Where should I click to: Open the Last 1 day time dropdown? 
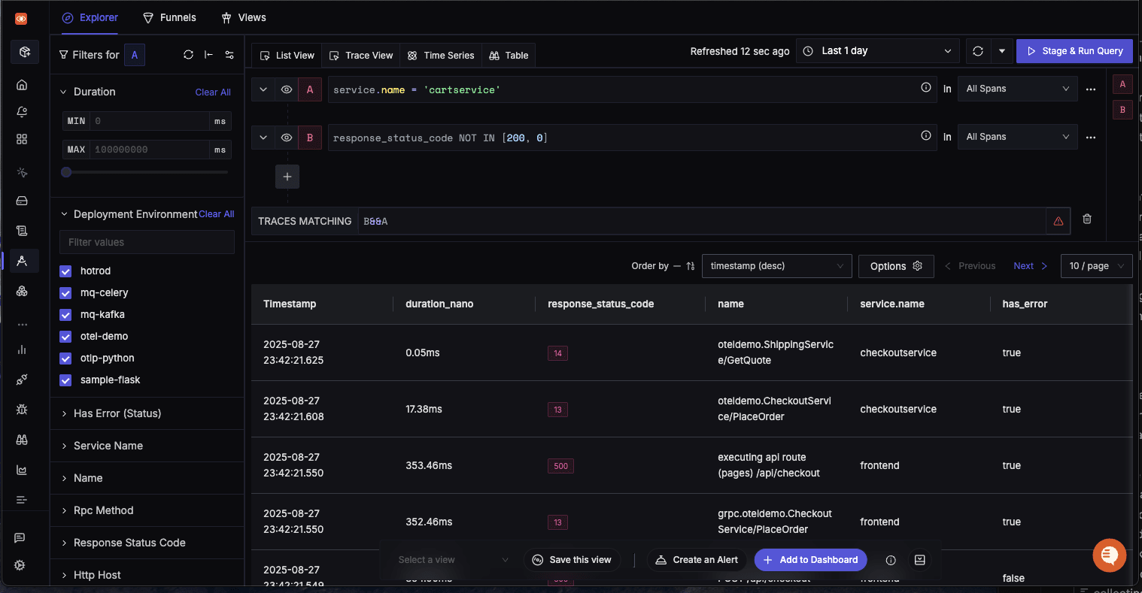click(x=877, y=51)
